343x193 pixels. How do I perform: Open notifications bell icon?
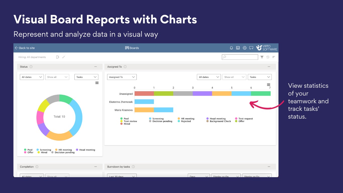pos(232,48)
